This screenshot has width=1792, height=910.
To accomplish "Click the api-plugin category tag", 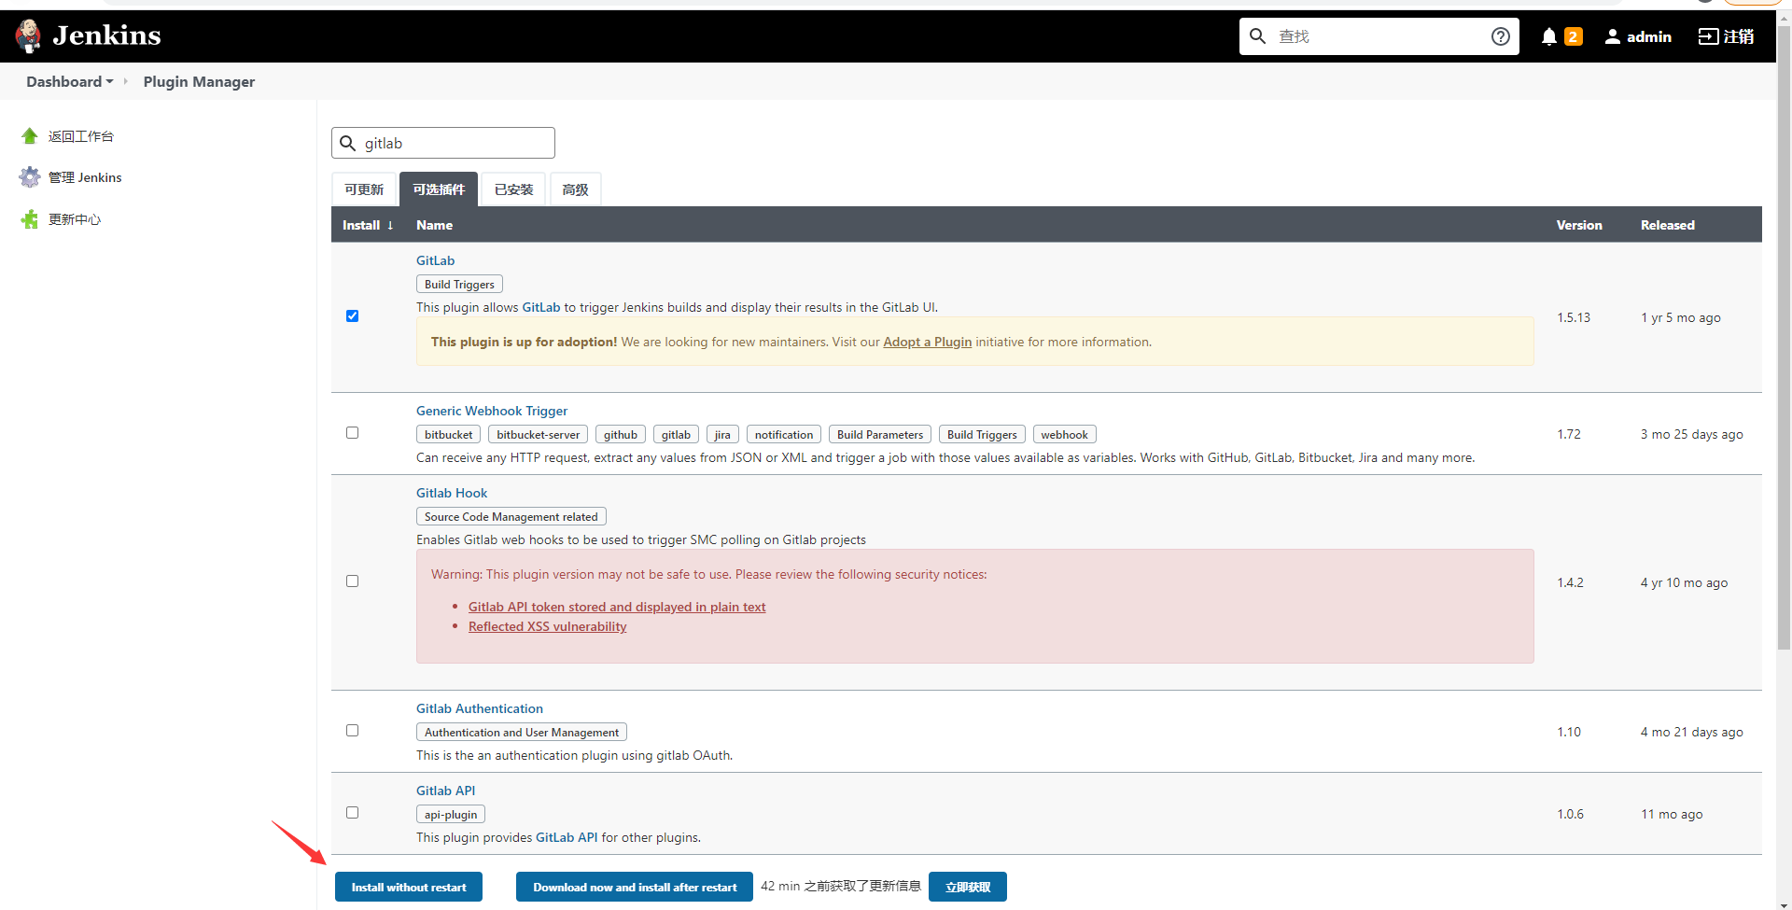I will pos(451,815).
